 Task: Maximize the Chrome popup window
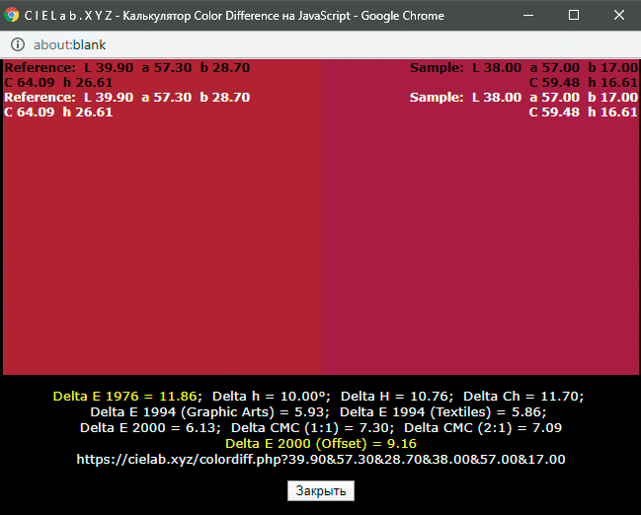click(574, 15)
